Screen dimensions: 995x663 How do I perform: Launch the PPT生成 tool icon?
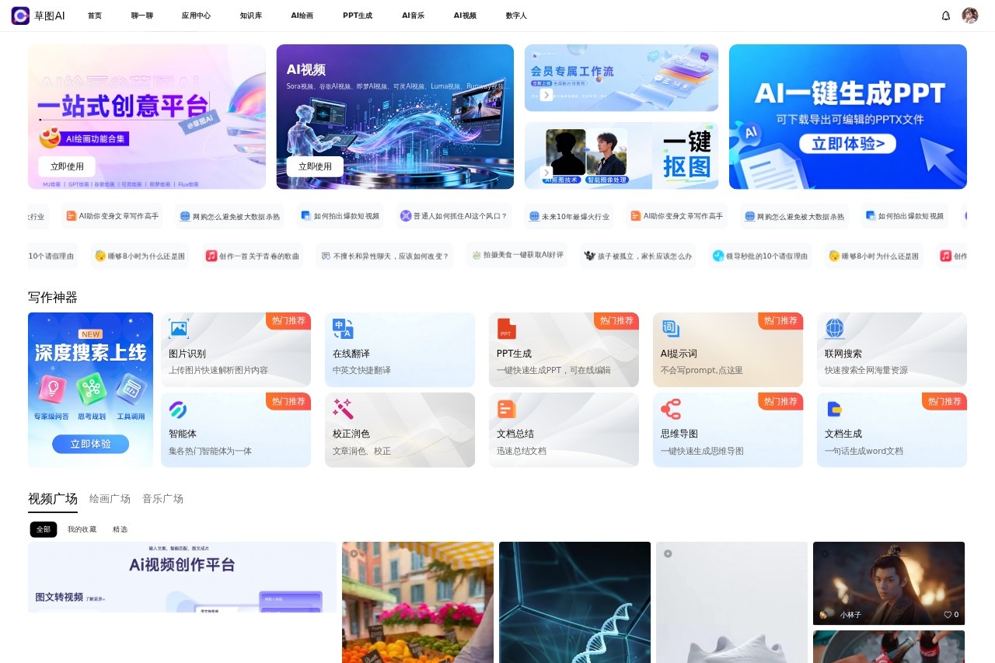tap(507, 327)
